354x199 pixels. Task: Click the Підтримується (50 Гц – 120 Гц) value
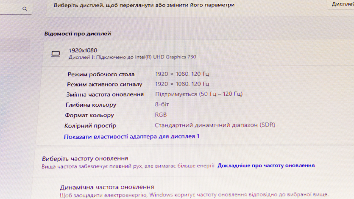(199, 94)
